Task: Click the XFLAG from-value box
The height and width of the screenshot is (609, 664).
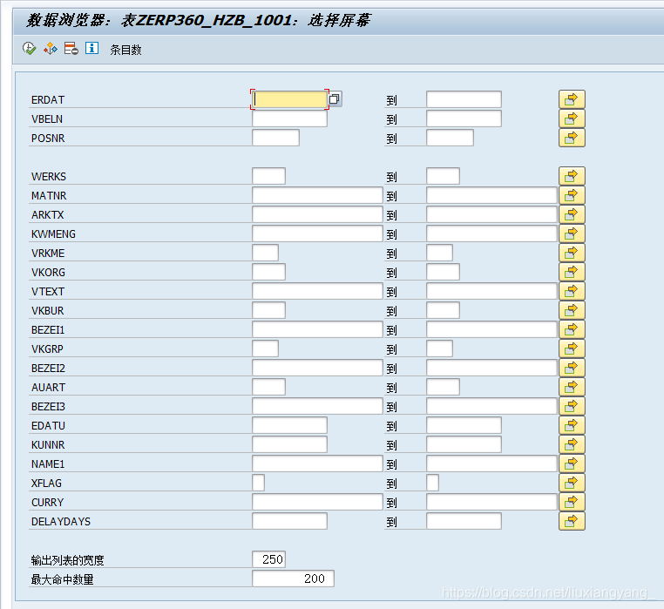Action: [x=258, y=483]
